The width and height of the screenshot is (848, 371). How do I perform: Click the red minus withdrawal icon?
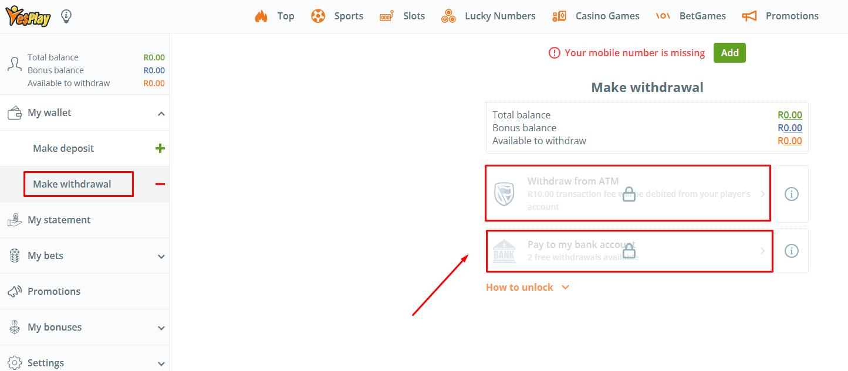(160, 185)
